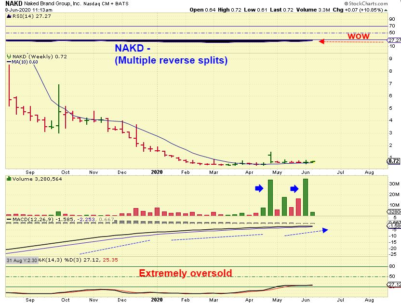
Task: Click the 2020 label on the bottom stochastic axis
Action: click(x=157, y=300)
